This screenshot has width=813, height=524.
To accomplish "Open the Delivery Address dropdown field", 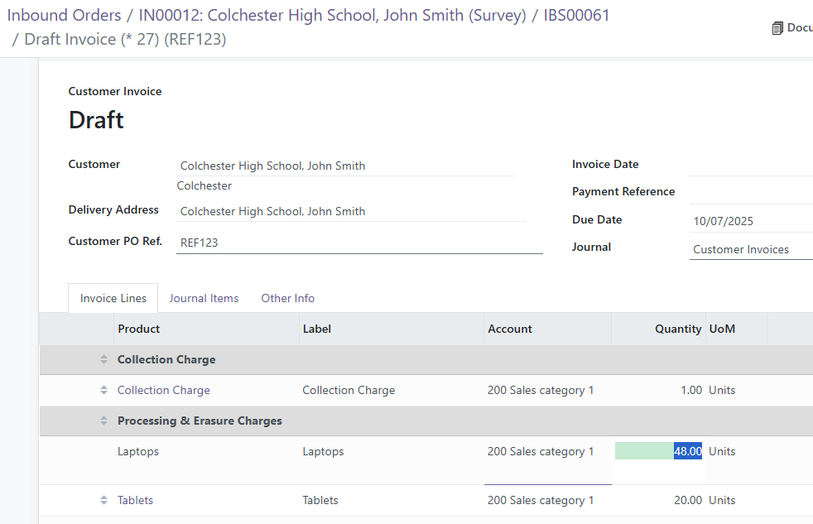I will (351, 211).
